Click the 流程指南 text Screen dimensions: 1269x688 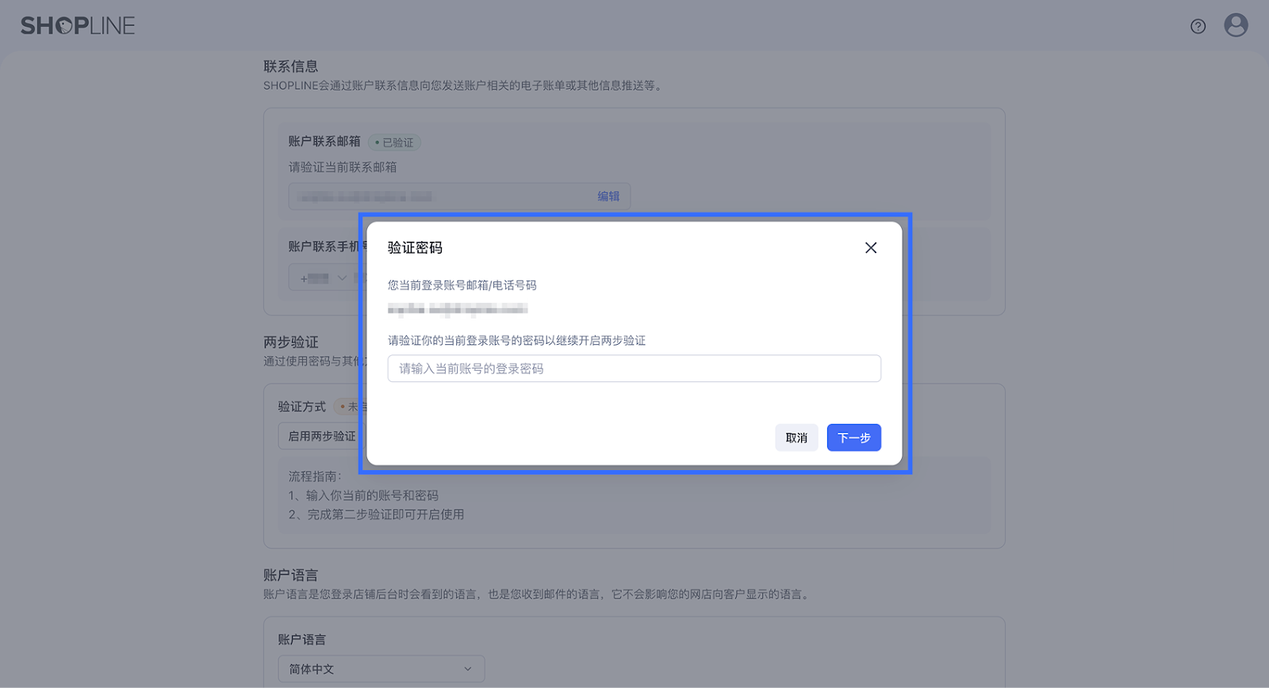pos(315,476)
